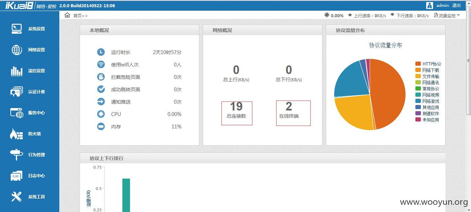Click the admin user avatar icon
Viewport: 471px width, 212px height.
(430, 6)
